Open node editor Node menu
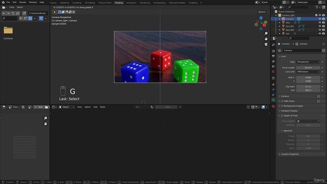327x184 pixels. [x=103, y=107]
